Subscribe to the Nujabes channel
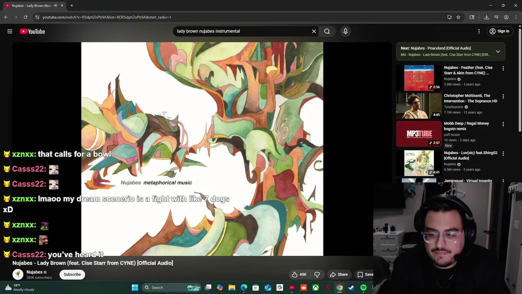522x294 pixels. click(x=72, y=274)
